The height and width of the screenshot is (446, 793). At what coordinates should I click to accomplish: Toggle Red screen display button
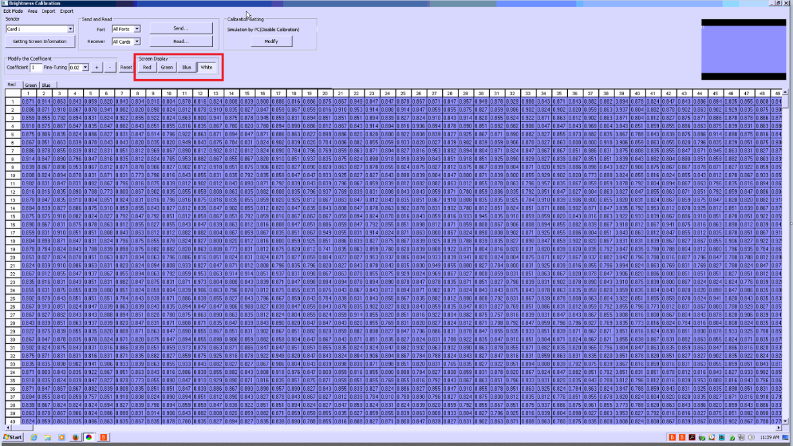pos(147,67)
